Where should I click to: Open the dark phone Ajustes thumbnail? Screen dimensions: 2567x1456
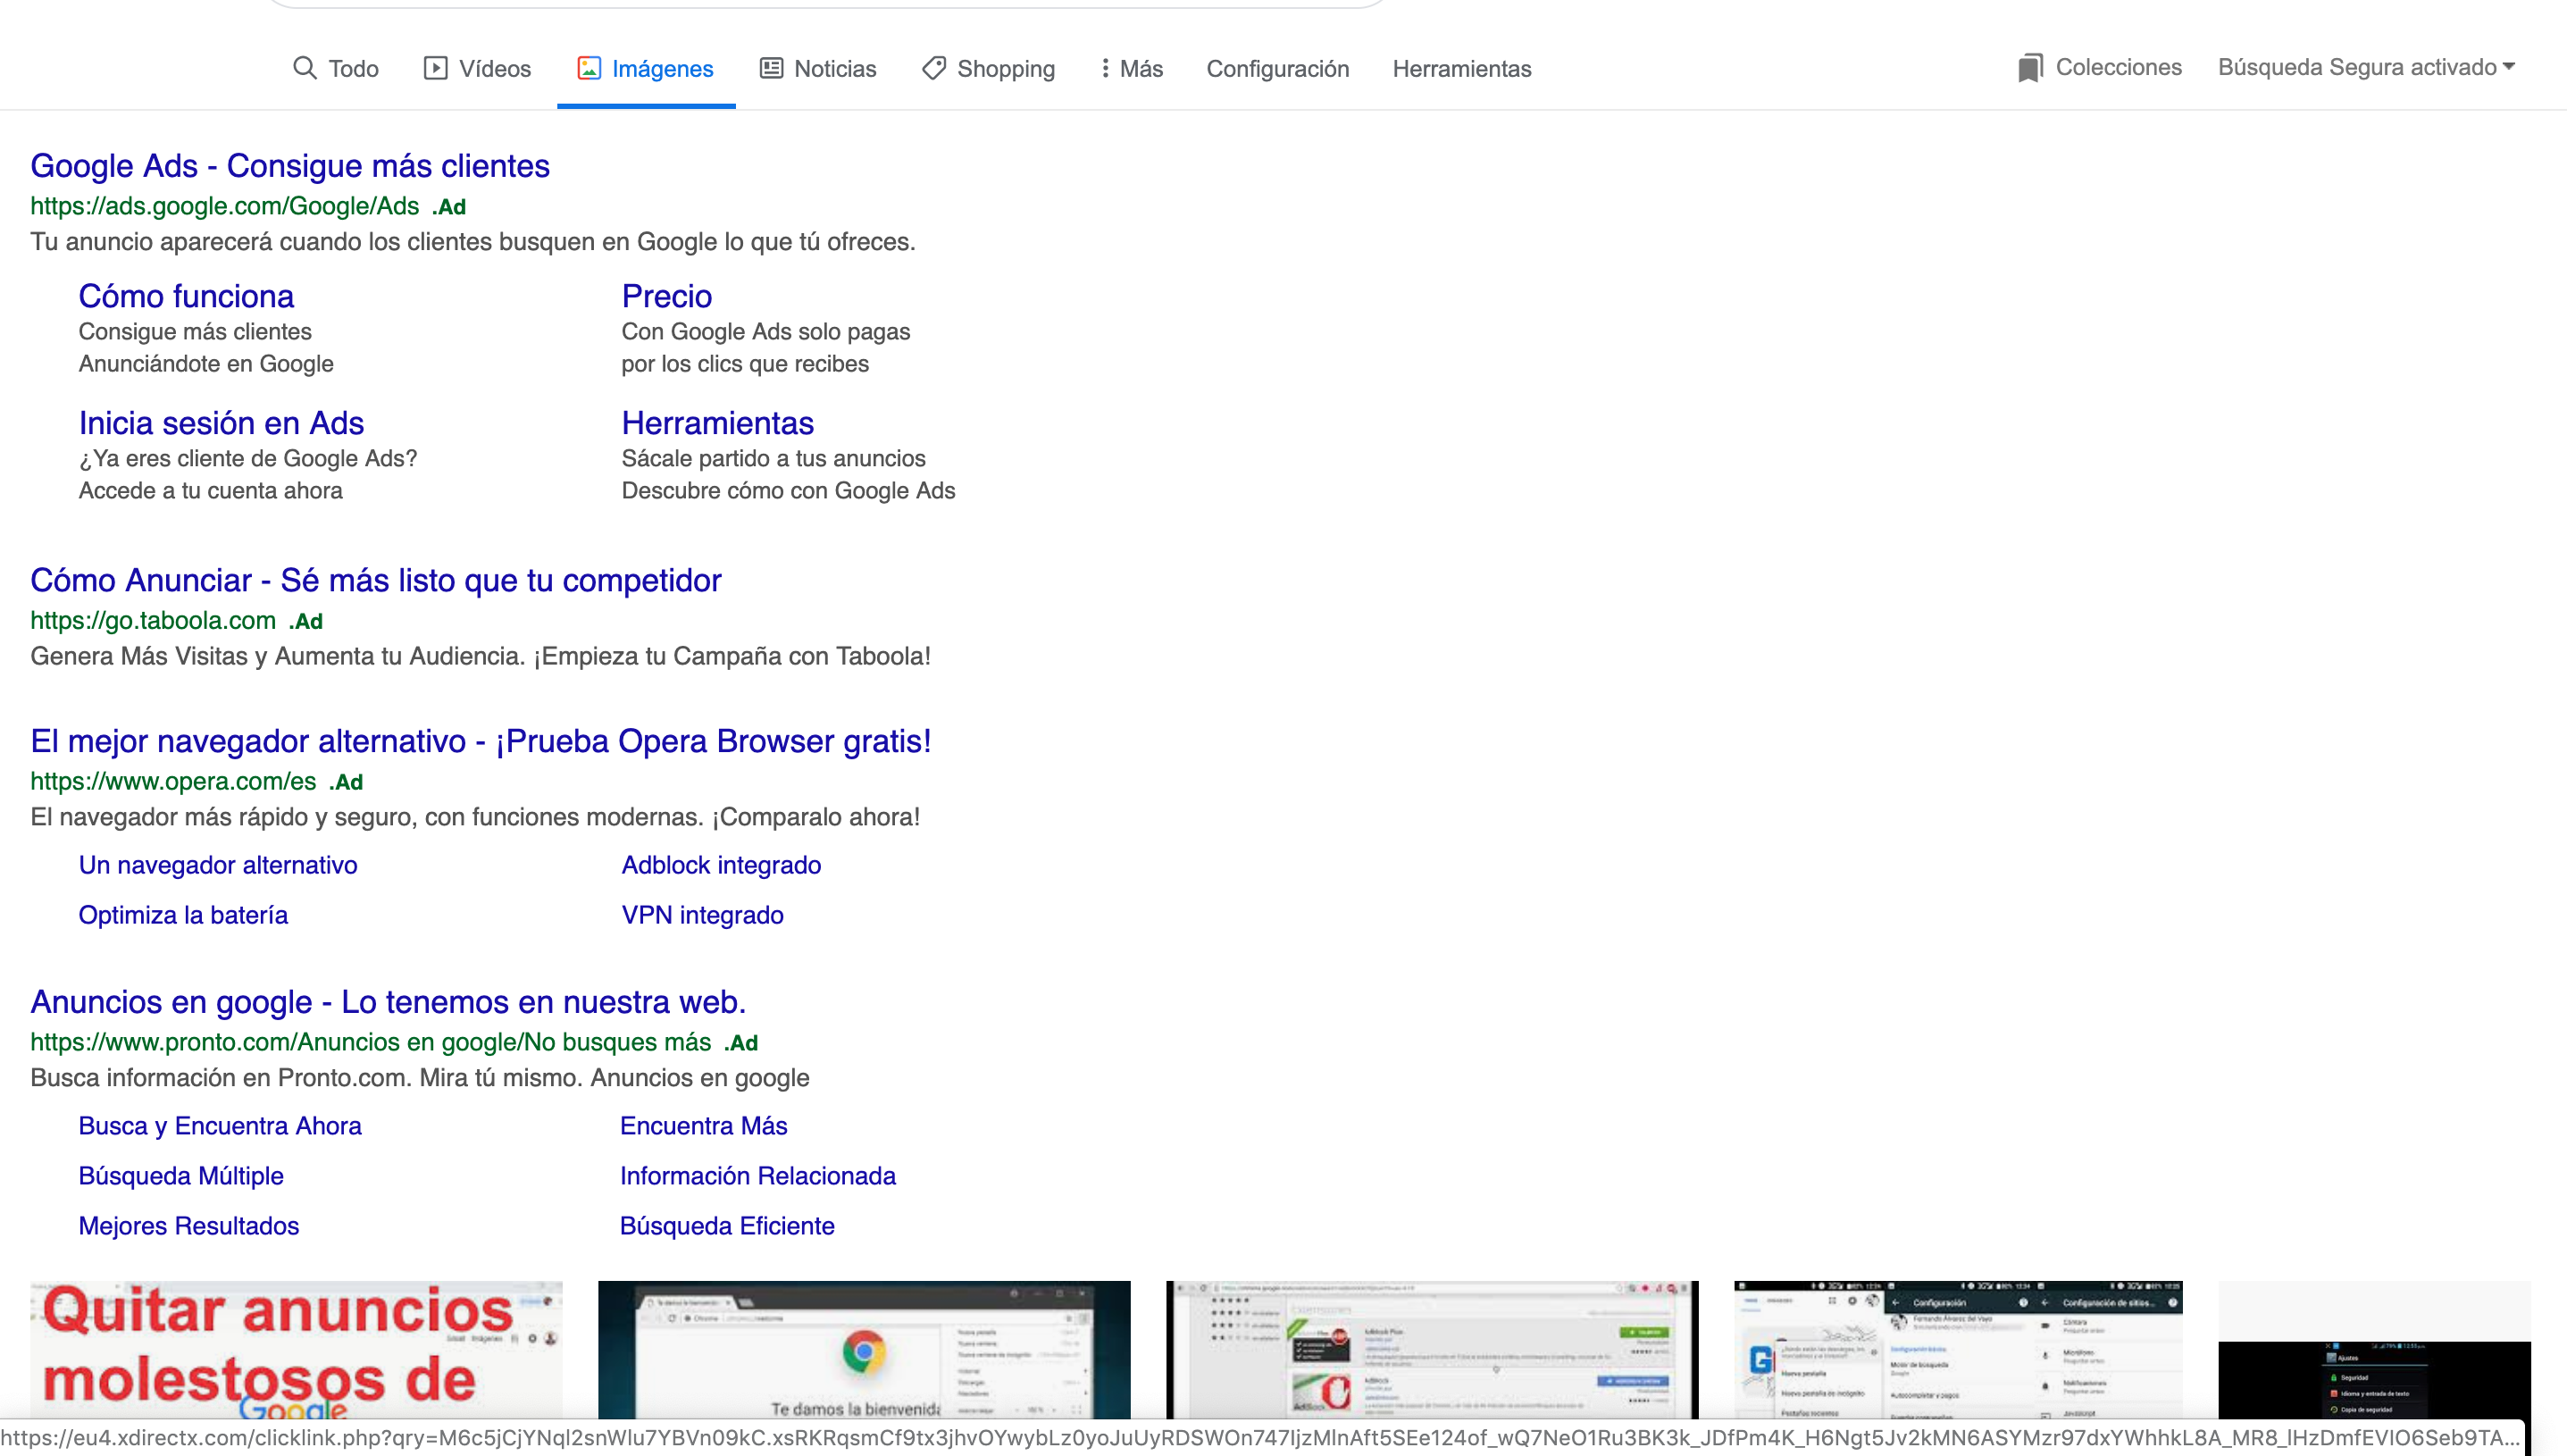[x=2374, y=1350]
